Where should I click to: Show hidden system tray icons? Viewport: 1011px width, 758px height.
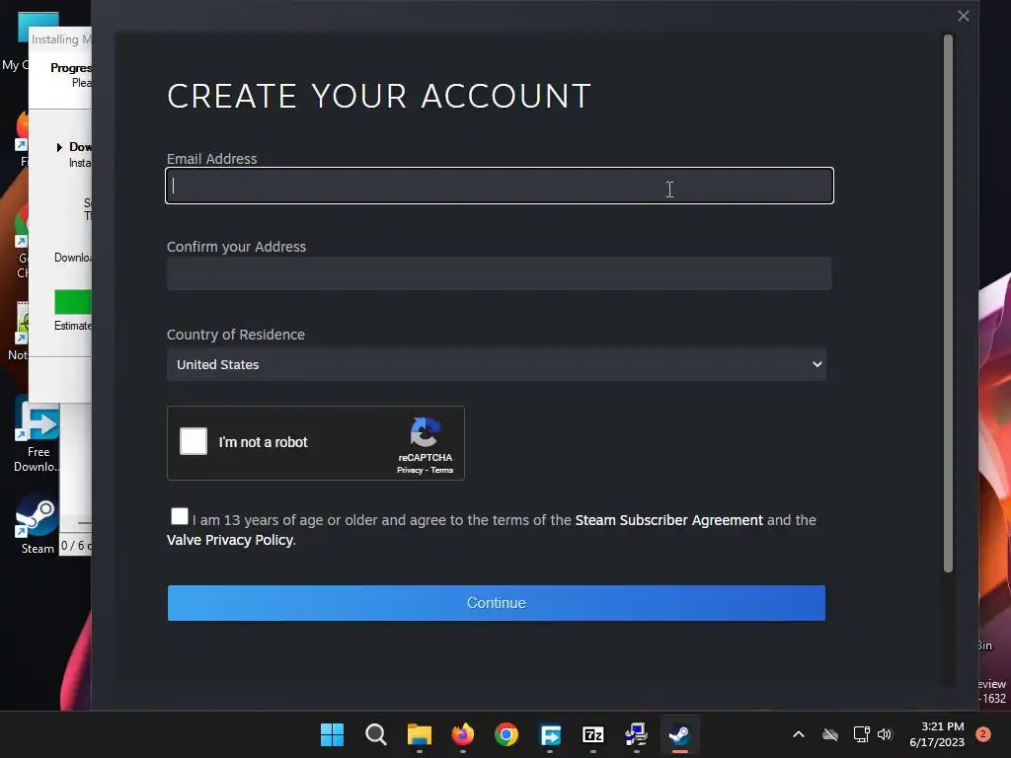click(x=798, y=734)
